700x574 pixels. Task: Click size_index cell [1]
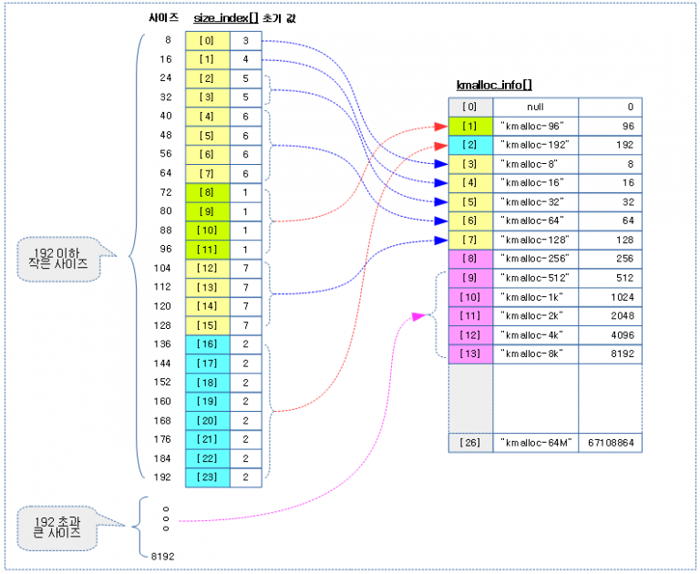pyautogui.click(x=208, y=59)
